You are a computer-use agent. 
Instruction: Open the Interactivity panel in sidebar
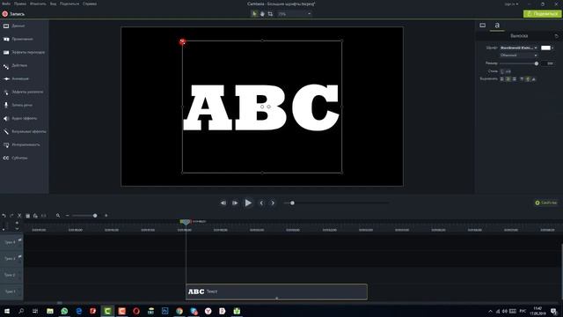click(21, 144)
